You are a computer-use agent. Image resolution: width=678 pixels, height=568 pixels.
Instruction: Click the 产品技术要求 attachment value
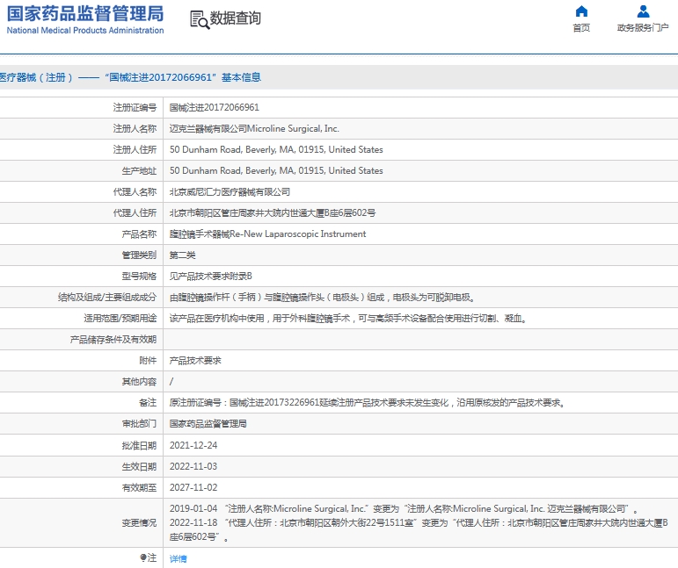tap(195, 361)
